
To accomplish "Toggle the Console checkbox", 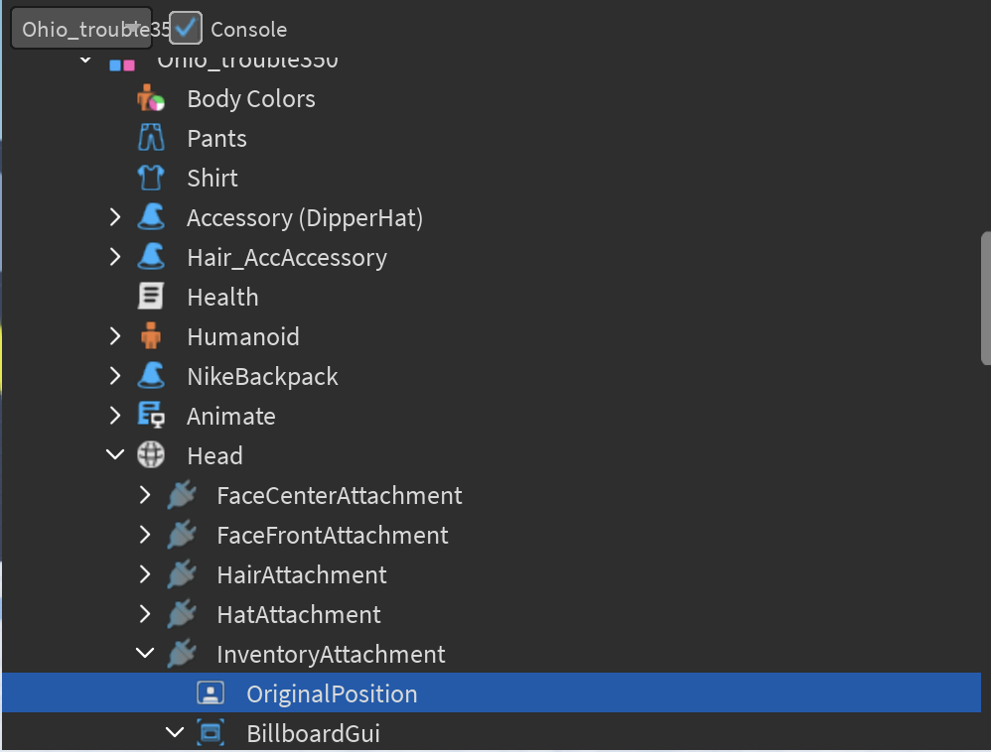I will (x=185, y=29).
